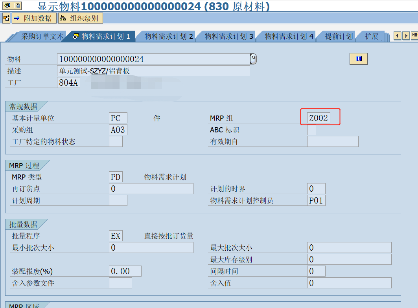Select the MRP 类型 field showing PD
The width and height of the screenshot is (418, 308).
(x=116, y=176)
